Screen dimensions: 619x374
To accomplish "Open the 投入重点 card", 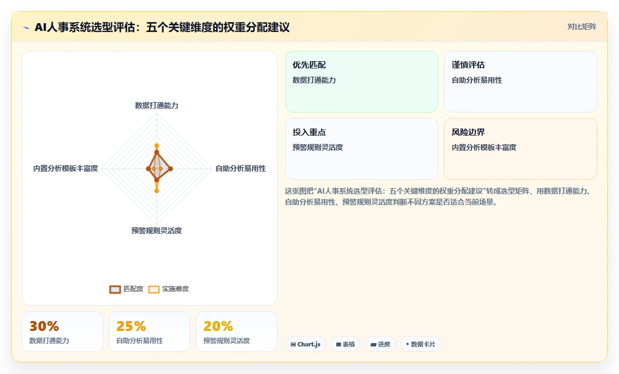I will tap(361, 149).
